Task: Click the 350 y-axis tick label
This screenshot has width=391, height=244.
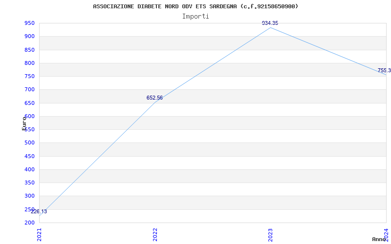Action: click(29, 183)
